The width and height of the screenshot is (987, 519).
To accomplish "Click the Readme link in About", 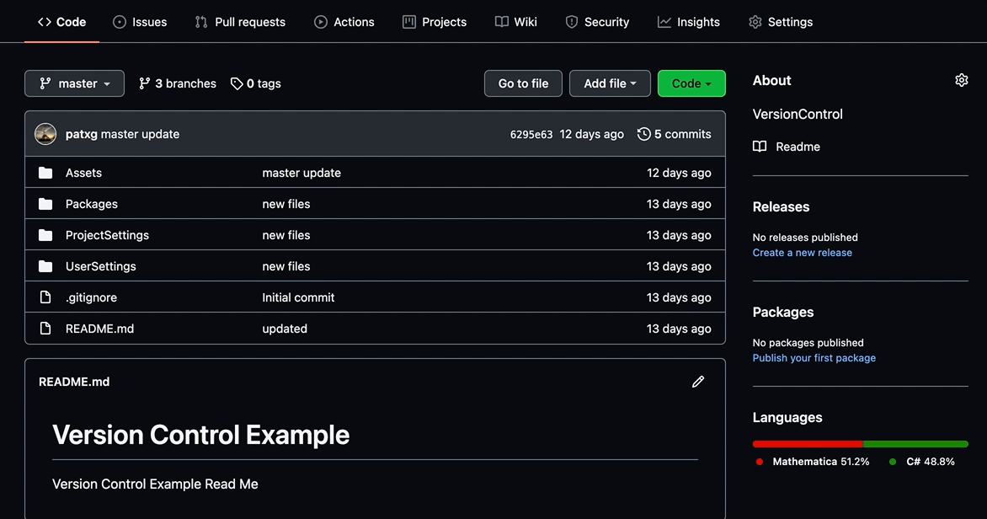I will click(798, 147).
